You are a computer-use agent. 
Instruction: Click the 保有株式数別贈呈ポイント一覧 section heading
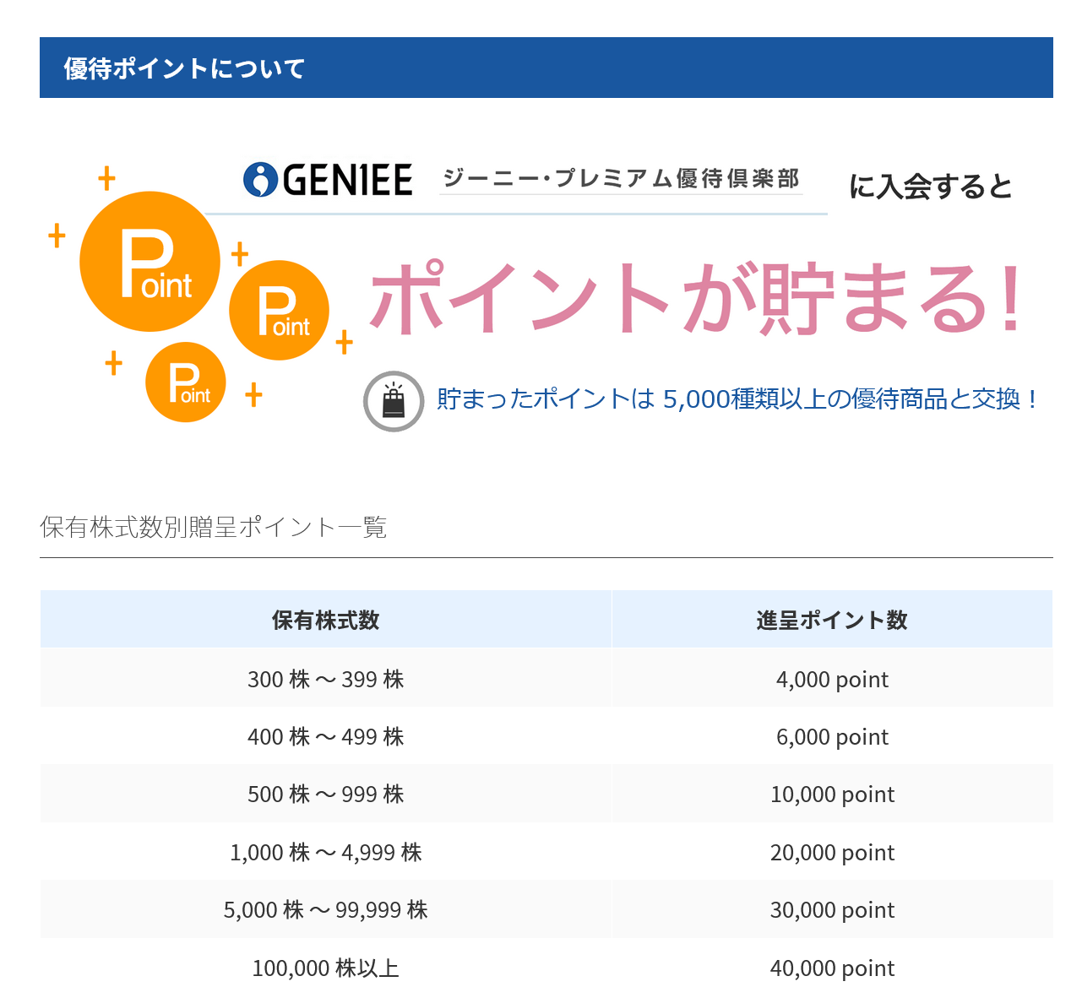(213, 528)
